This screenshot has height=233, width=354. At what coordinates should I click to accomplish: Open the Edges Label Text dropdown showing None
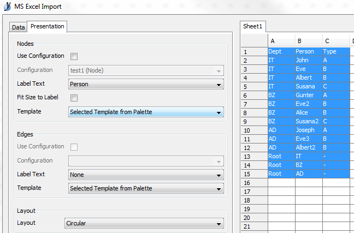[x=146, y=175]
